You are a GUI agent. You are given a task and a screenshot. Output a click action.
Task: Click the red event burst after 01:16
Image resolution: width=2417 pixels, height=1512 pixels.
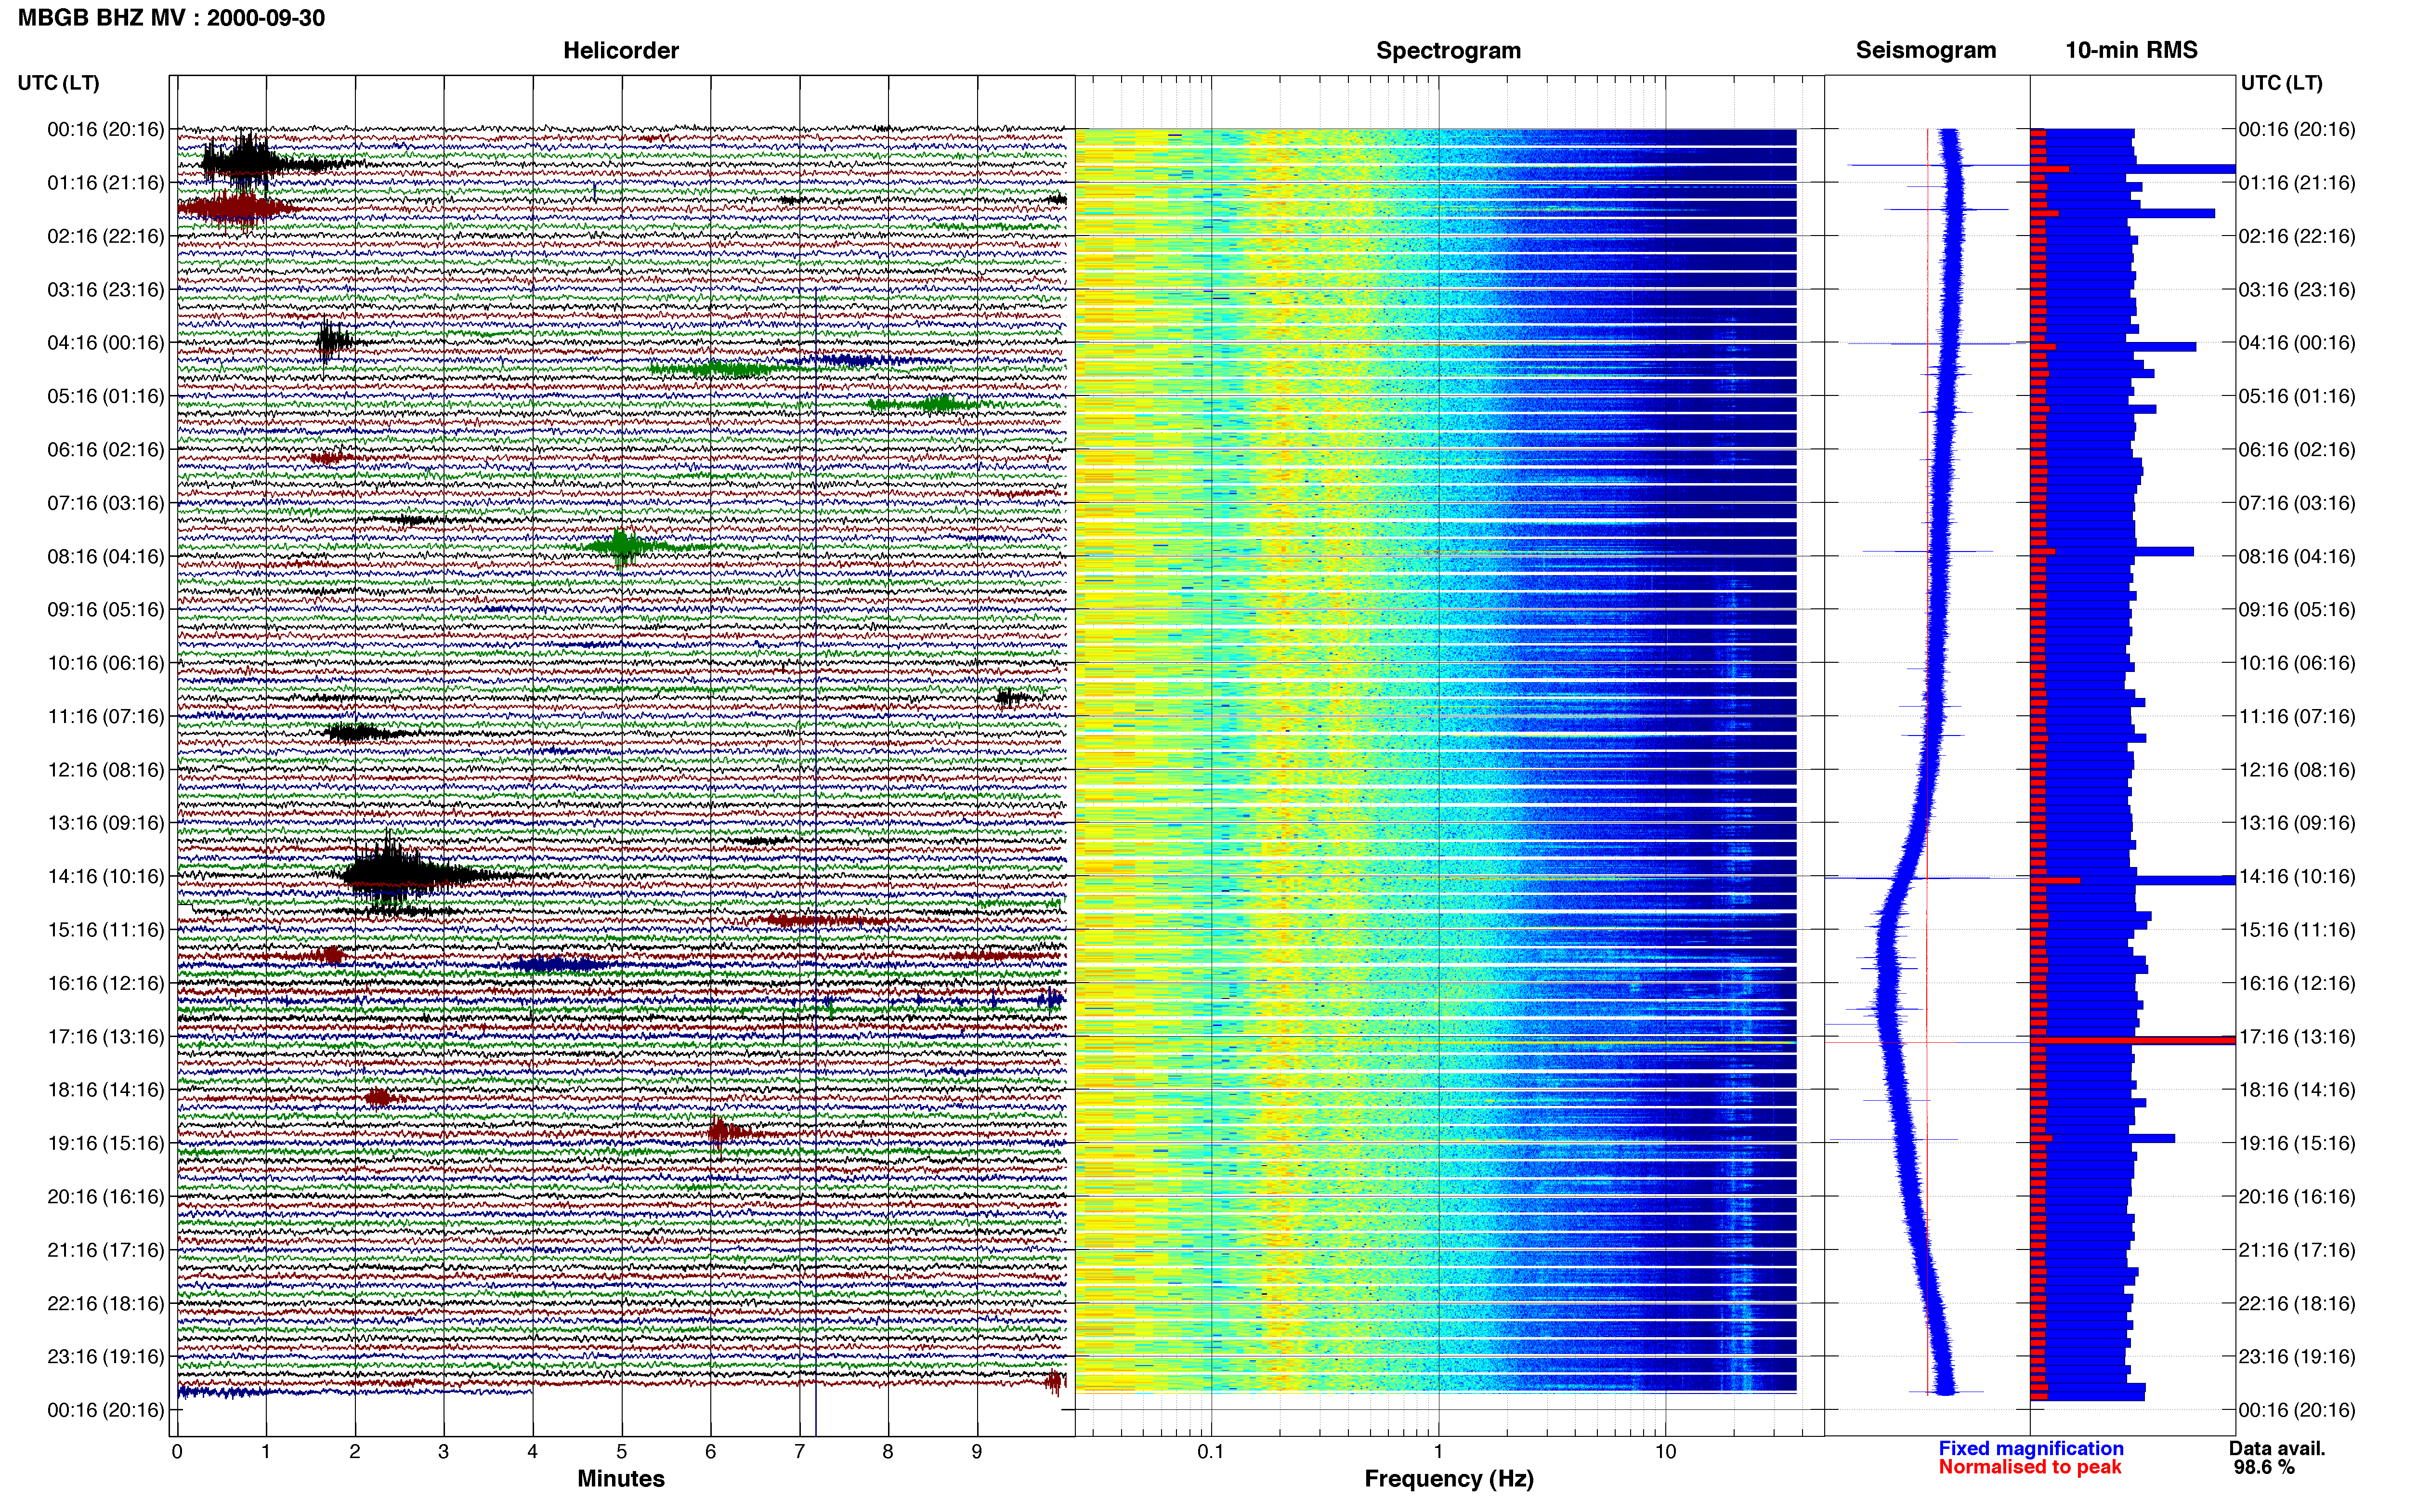click(x=238, y=208)
